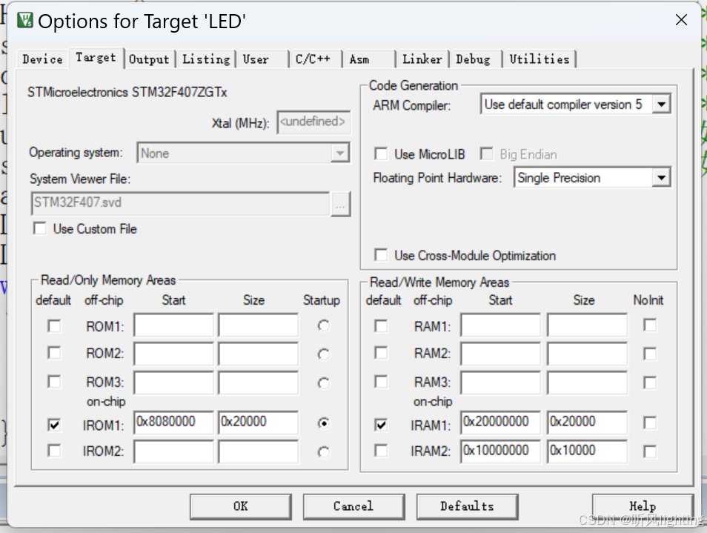Switch to the Linker tab
Image resolution: width=707 pixels, height=533 pixels.
click(x=422, y=59)
